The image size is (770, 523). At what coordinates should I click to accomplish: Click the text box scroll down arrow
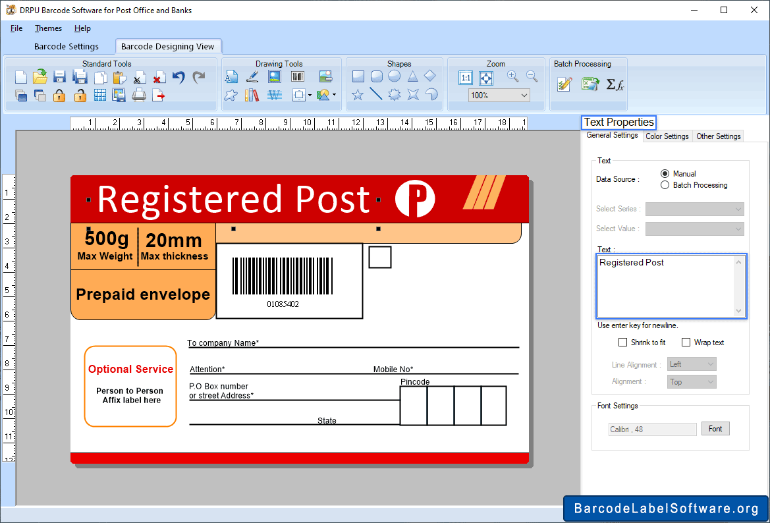tap(738, 311)
